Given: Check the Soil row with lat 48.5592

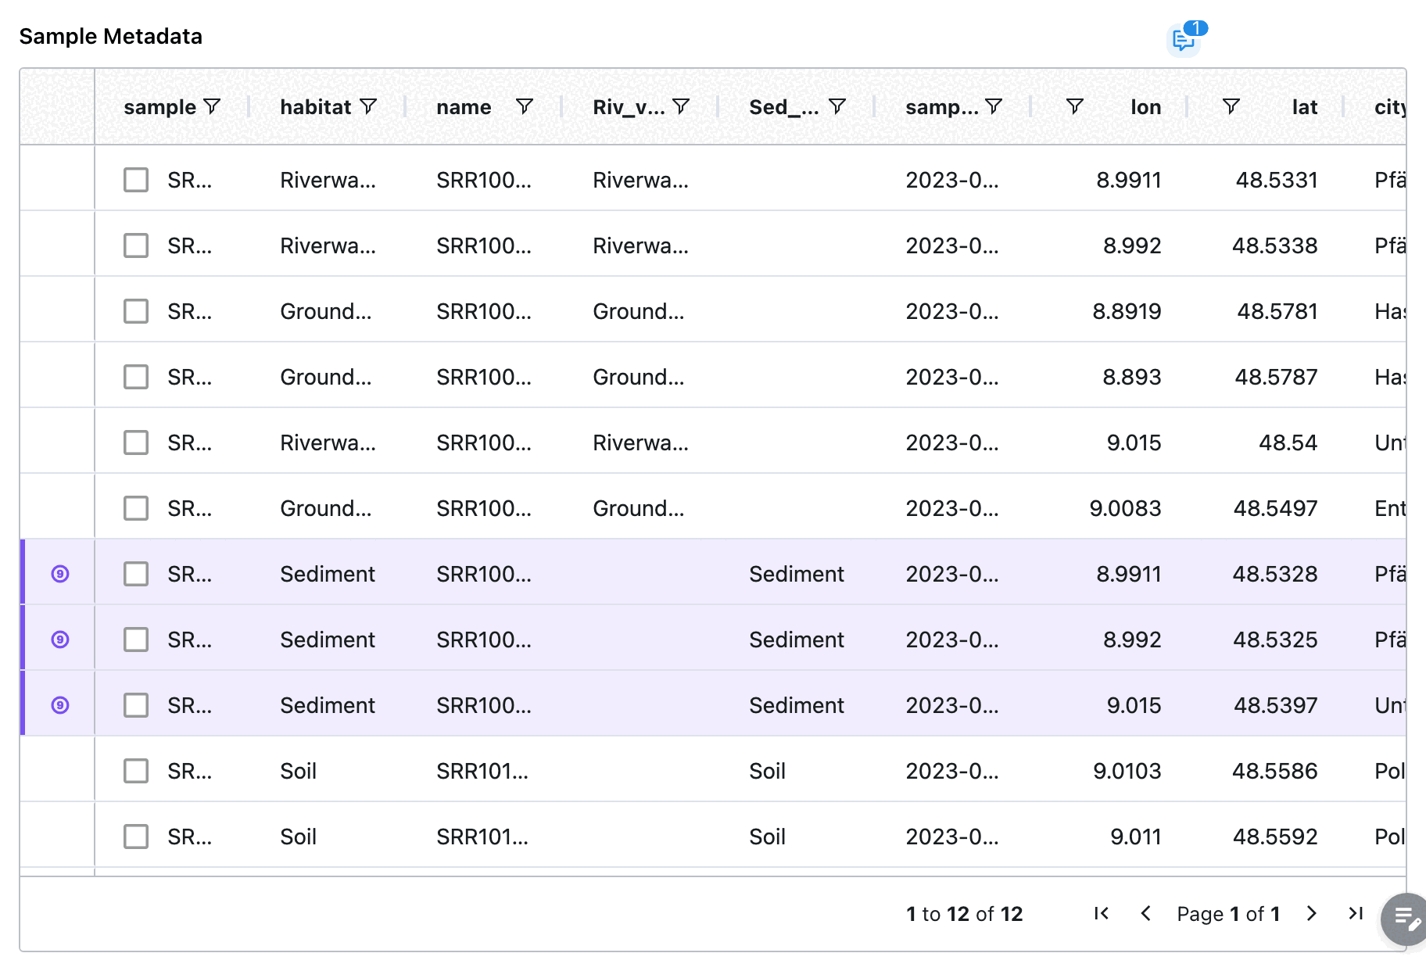Looking at the screenshot, I should click(x=136, y=837).
